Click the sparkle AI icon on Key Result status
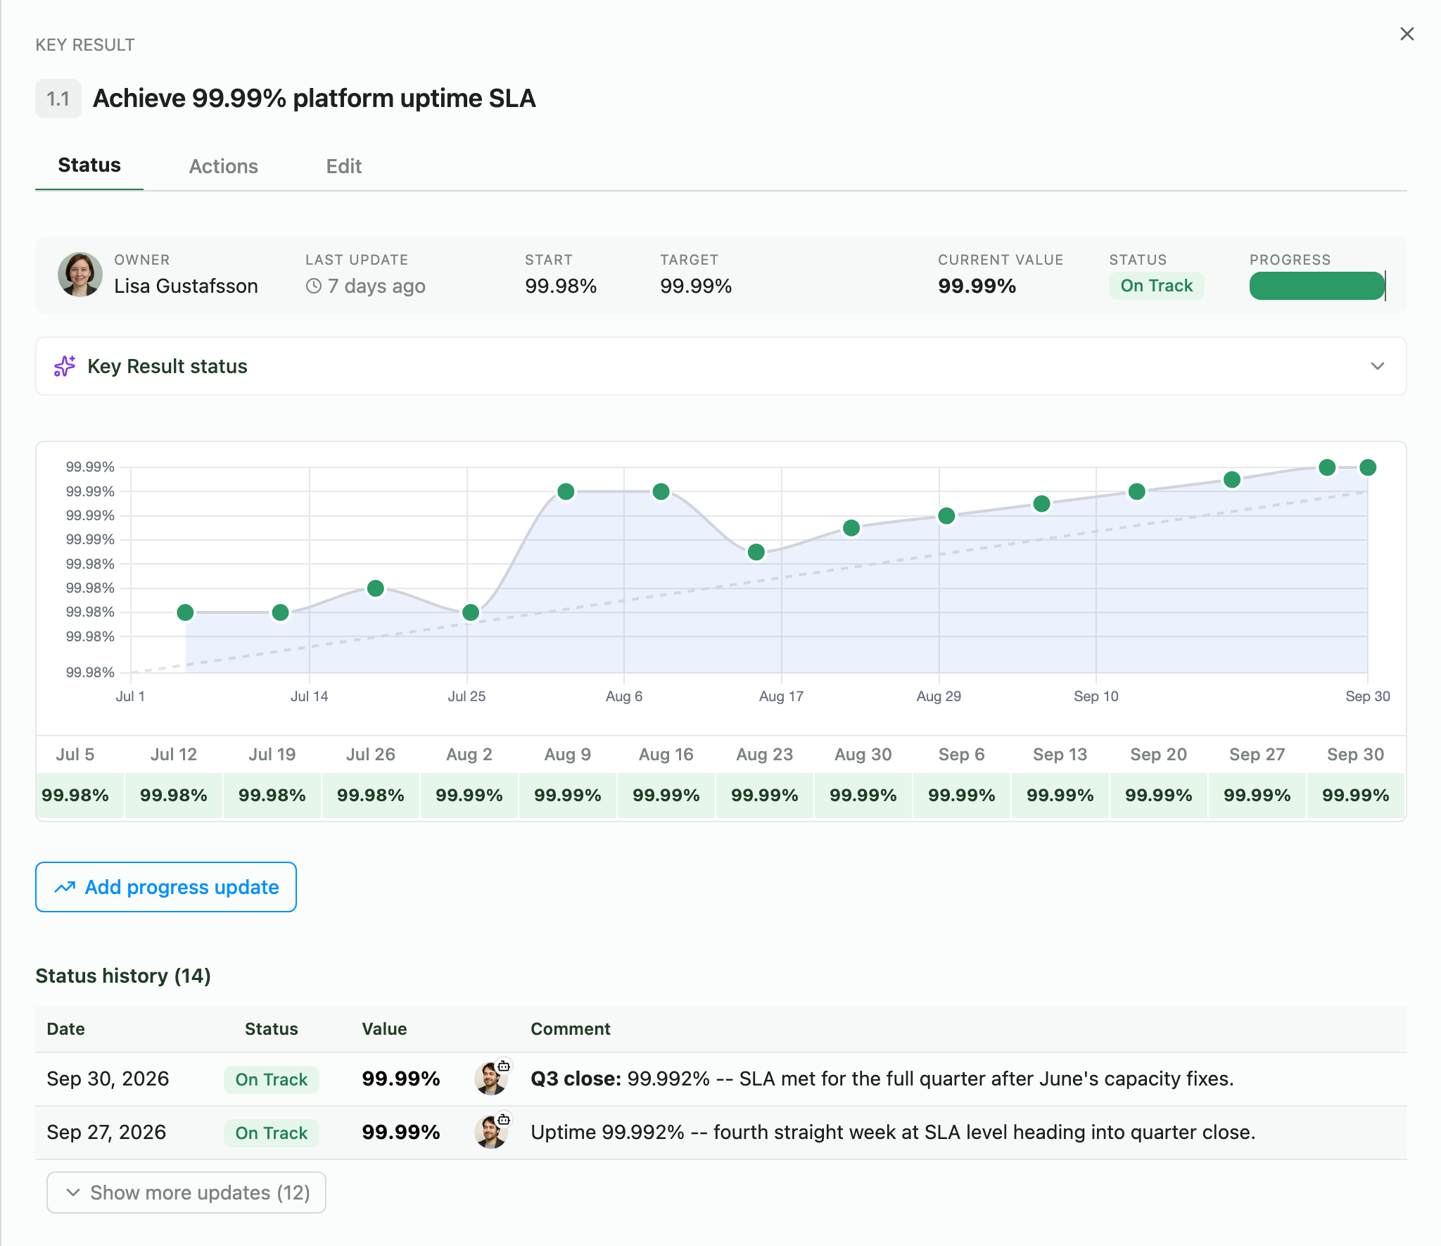The width and height of the screenshot is (1441, 1246). coord(65,366)
